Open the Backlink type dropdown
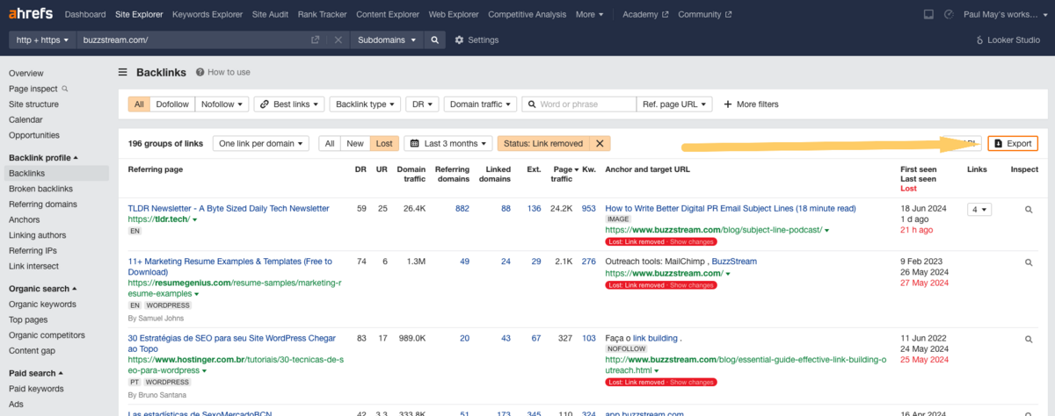1055x416 pixels. 365,104
